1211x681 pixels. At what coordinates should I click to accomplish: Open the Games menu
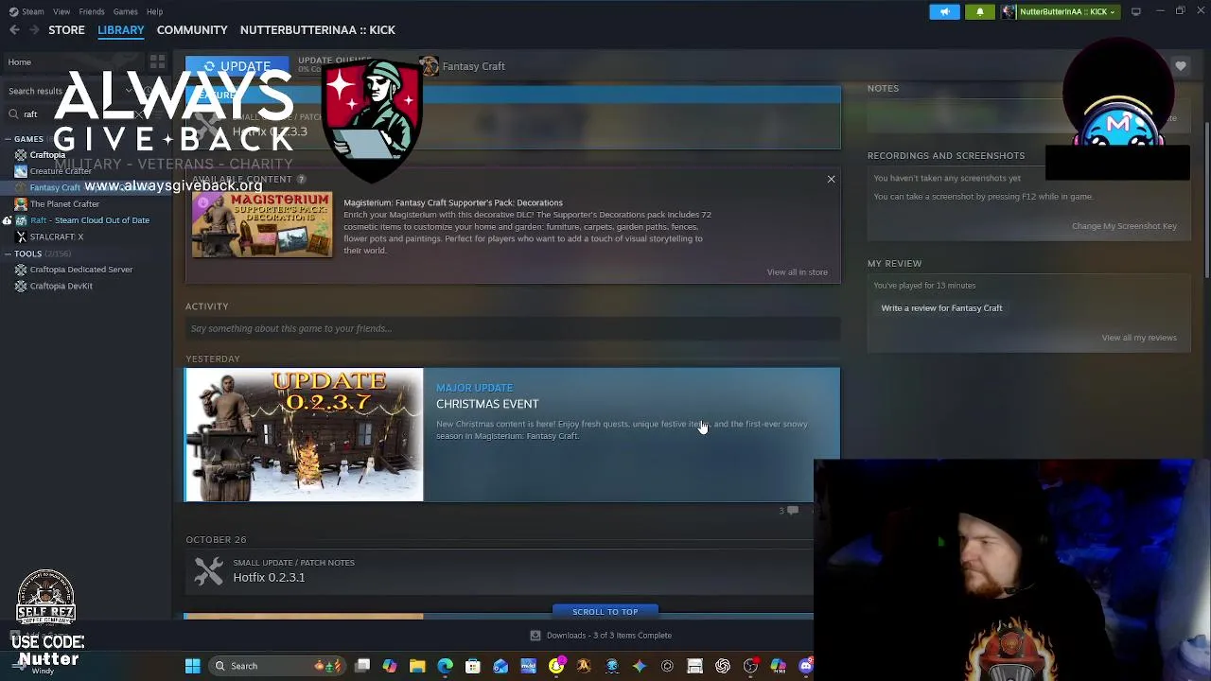[125, 11]
